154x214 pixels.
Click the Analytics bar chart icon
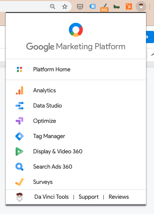(19, 90)
